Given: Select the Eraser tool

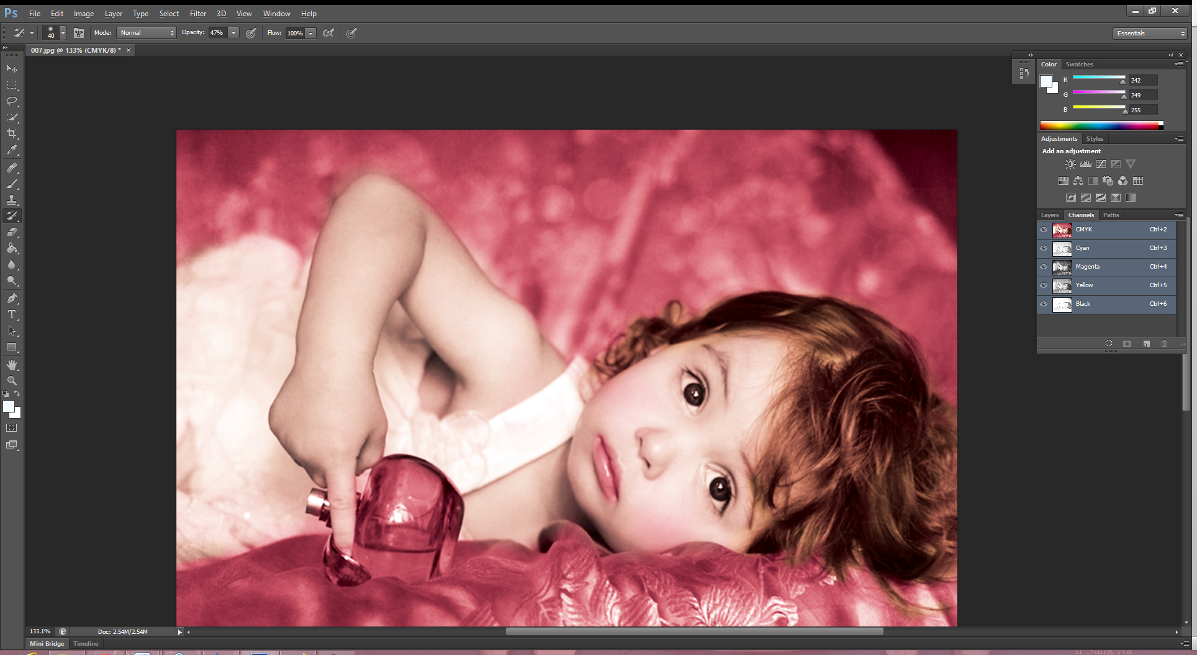Looking at the screenshot, I should pos(12,232).
